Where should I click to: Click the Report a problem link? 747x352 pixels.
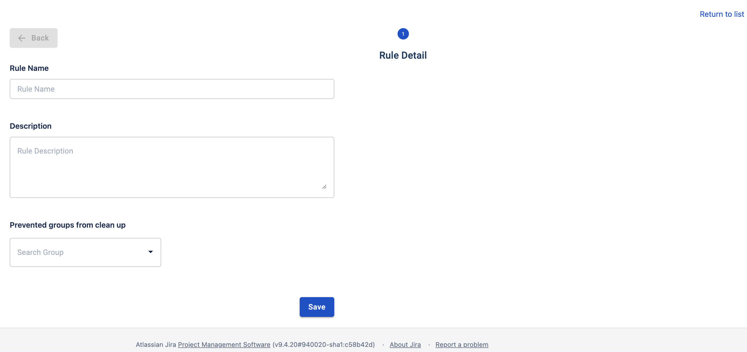[x=462, y=344]
